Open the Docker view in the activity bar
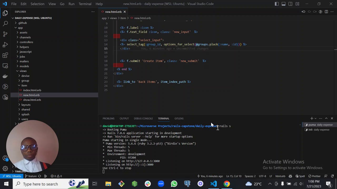Image resolution: width=337 pixels, height=189 pixels. coord(5,76)
